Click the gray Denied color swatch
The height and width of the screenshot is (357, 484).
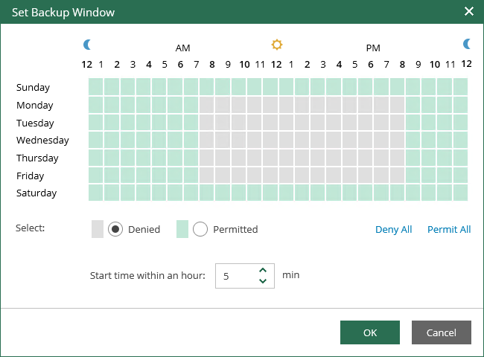(98, 229)
